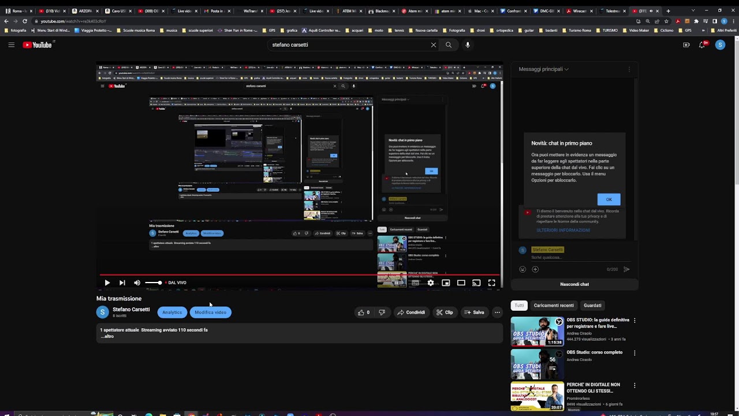The image size is (739, 416).
Task: Save the video with Salva
Action: (474, 313)
